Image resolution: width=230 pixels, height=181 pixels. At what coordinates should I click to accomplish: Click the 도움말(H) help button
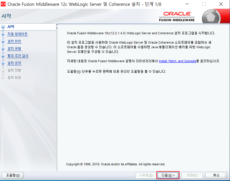pos(13,175)
